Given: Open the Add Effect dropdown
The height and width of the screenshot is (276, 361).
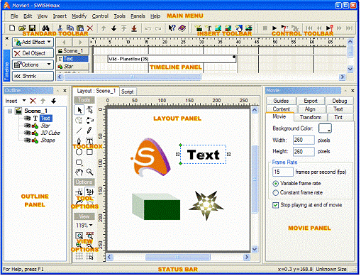Looking at the screenshot, I should point(33,42).
